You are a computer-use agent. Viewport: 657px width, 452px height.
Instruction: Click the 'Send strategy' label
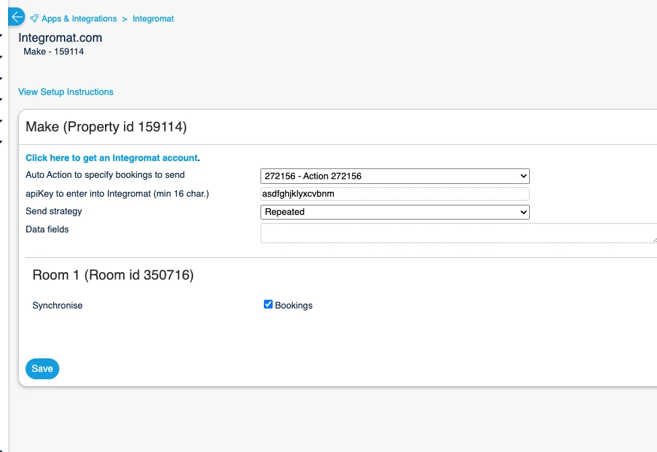54,212
